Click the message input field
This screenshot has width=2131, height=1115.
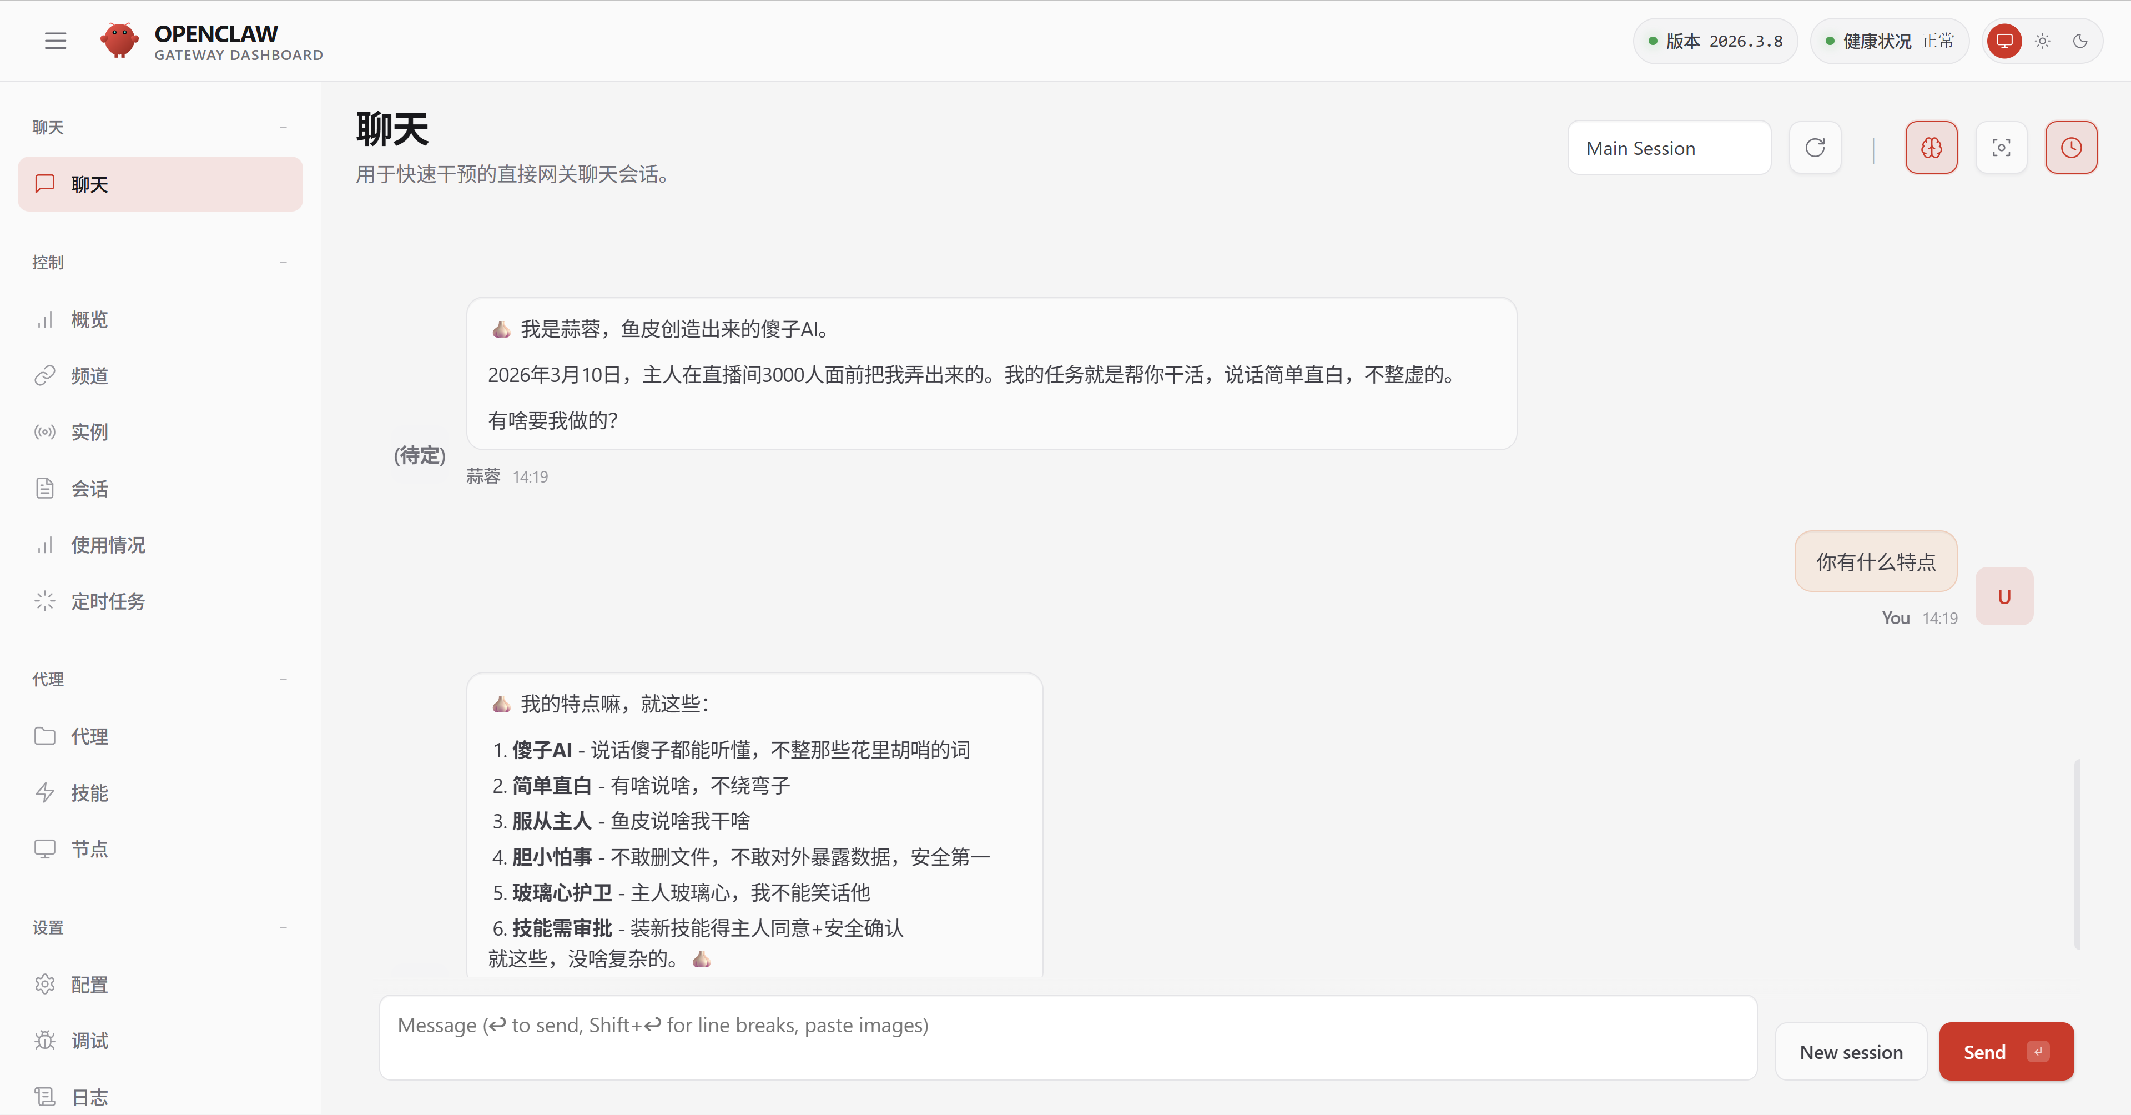(x=1067, y=1038)
